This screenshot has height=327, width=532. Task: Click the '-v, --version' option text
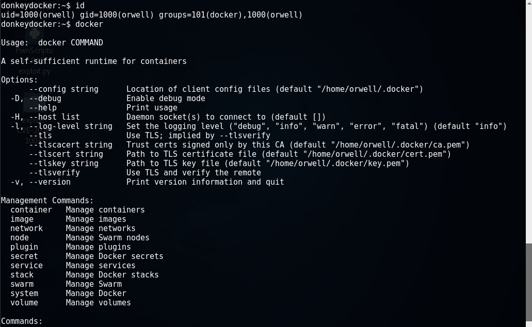pyautogui.click(x=40, y=182)
